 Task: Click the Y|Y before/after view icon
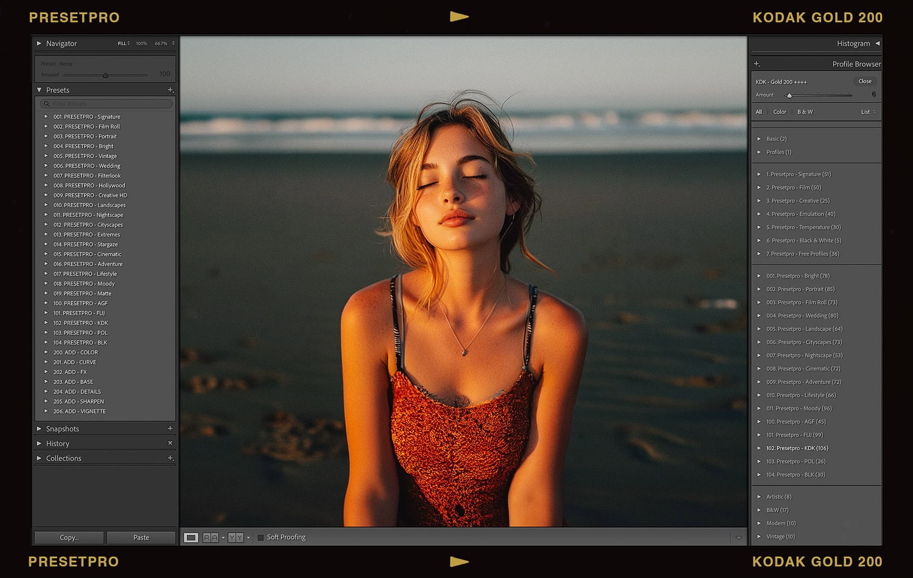pyautogui.click(x=236, y=537)
